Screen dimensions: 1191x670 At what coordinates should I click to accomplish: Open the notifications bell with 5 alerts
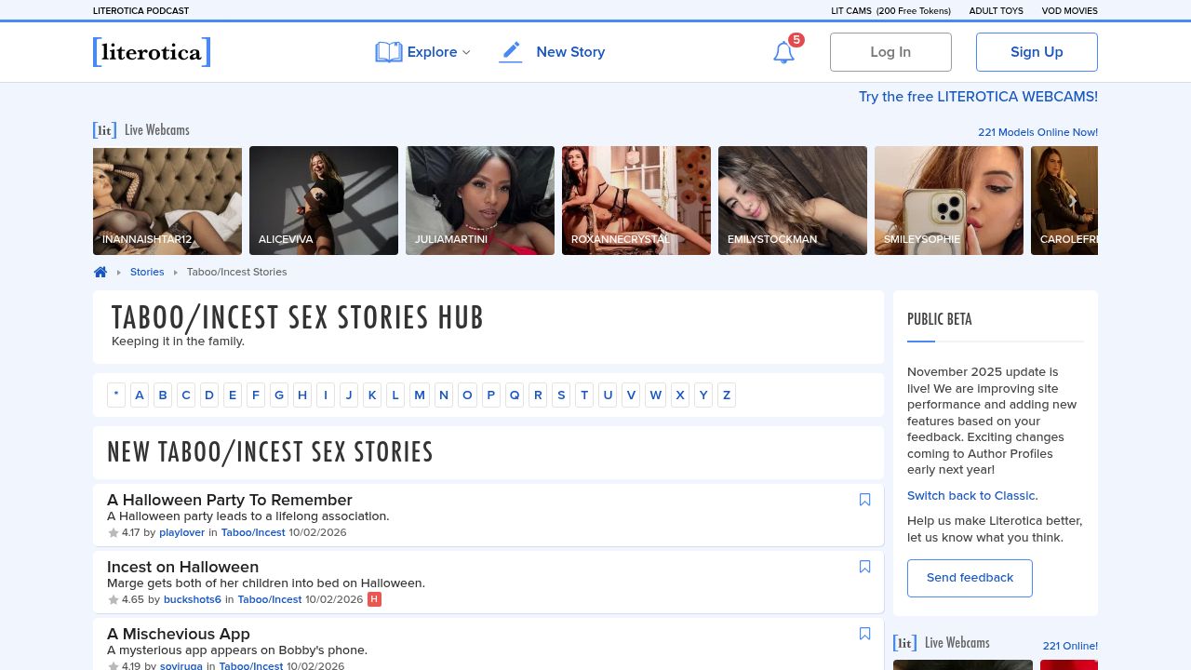[784, 52]
